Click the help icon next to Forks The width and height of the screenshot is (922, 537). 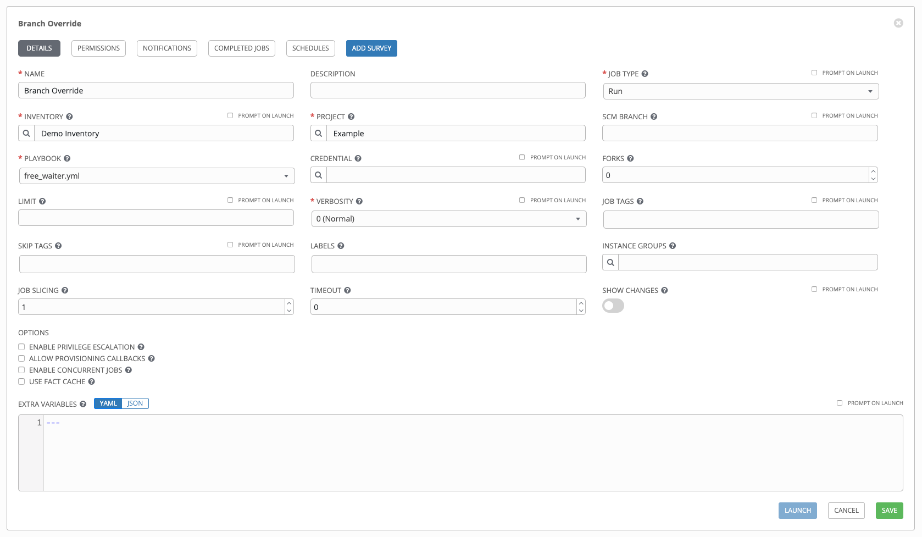tap(630, 158)
